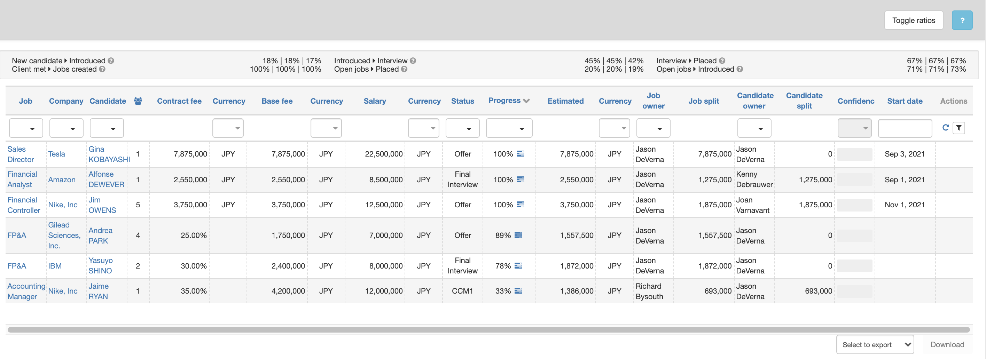The image size is (986, 359).
Task: Open the help question mark button
Action: tap(962, 20)
